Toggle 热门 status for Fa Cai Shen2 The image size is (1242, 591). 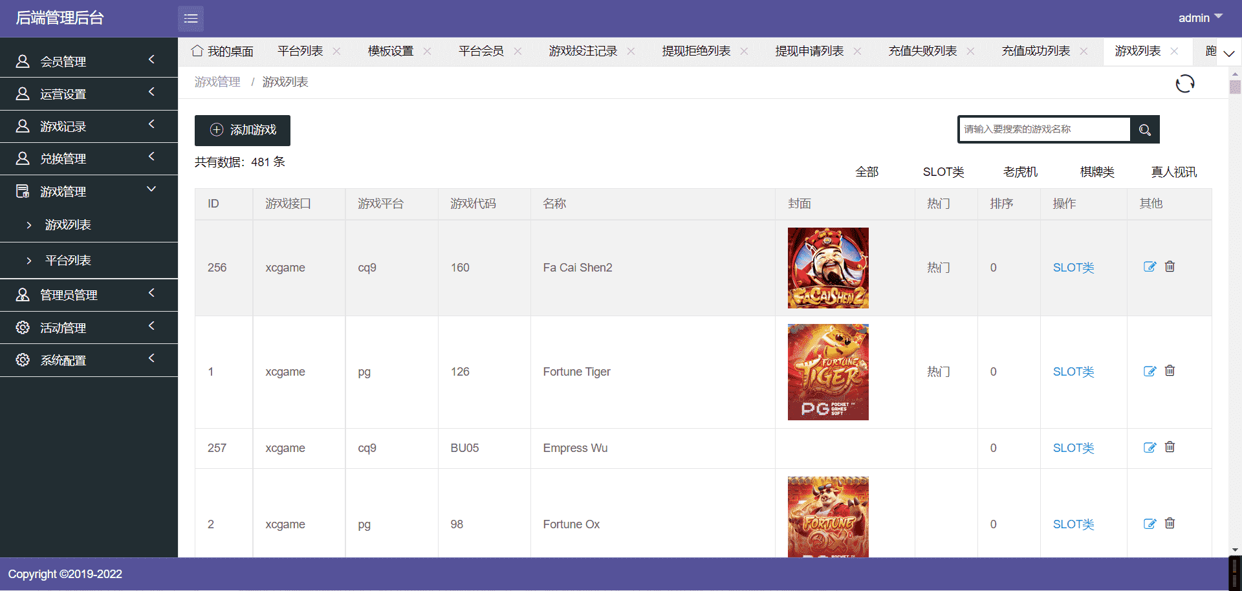point(938,268)
